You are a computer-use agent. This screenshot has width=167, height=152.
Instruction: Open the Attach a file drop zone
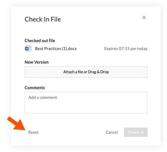[86, 72]
